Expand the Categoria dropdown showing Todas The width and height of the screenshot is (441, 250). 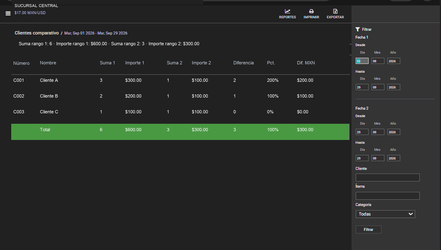tap(385, 214)
